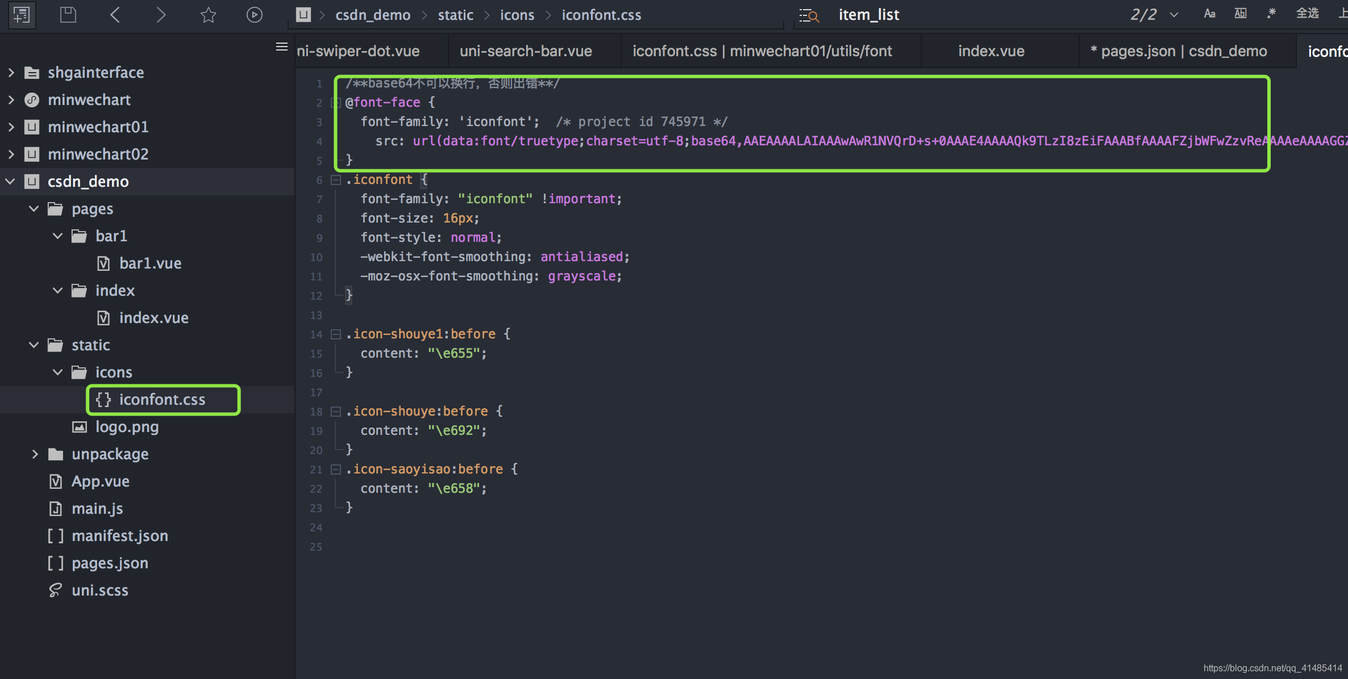Image resolution: width=1348 pixels, height=679 pixels.
Task: Click the unpackage folder icon
Action: (x=55, y=454)
